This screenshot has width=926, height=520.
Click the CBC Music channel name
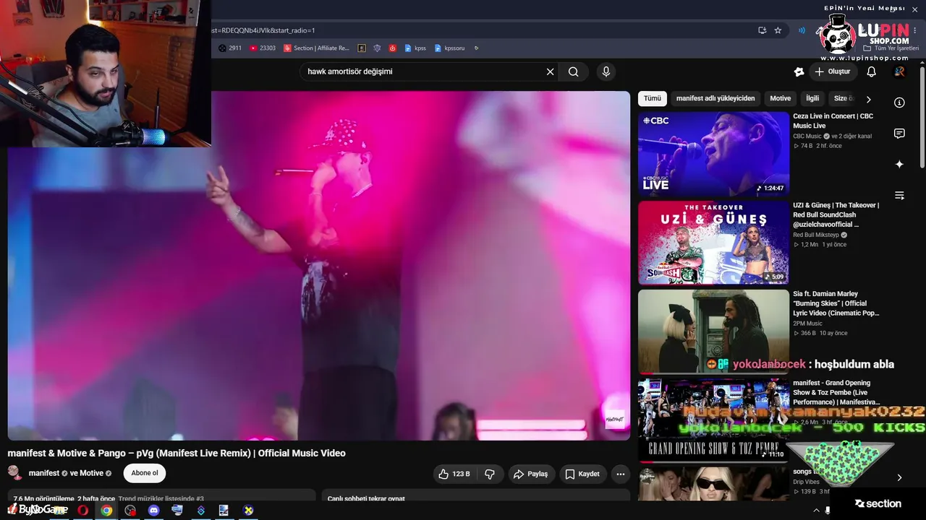pyautogui.click(x=807, y=136)
